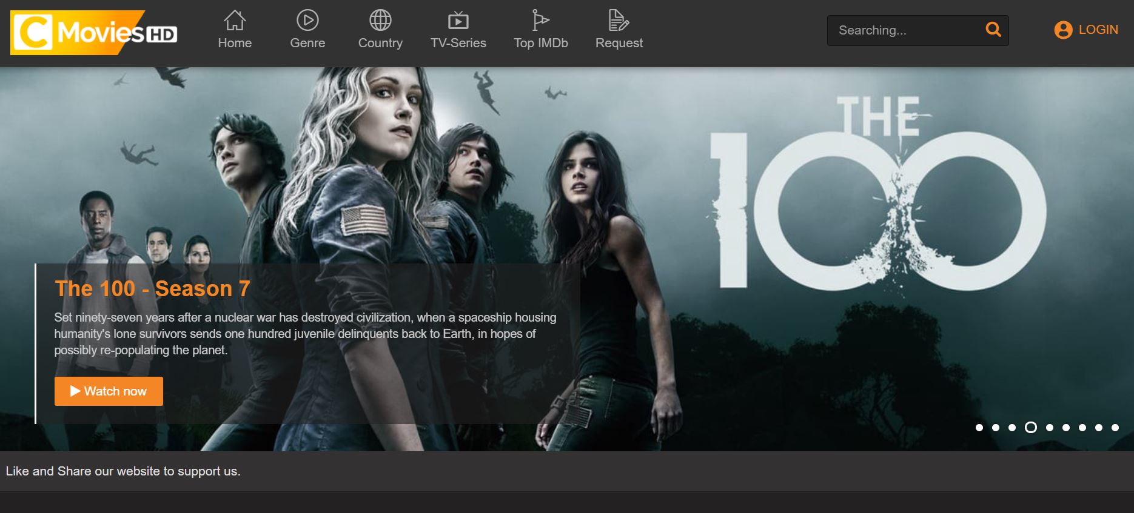Select the last carousel slide dot
This screenshot has width=1134, height=513.
[x=1115, y=428]
